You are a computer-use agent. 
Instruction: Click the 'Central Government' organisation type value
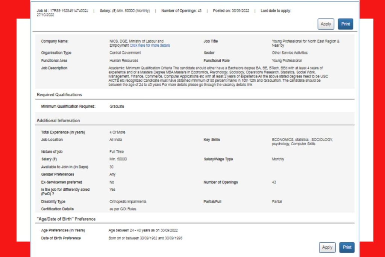point(125,53)
